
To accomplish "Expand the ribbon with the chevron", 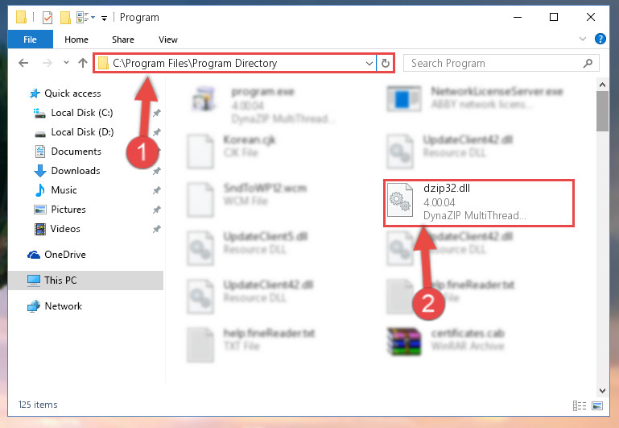I will [x=582, y=39].
